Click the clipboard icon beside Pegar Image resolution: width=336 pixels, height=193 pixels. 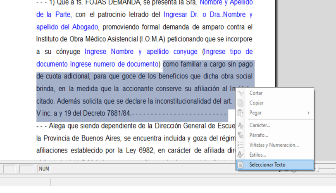click(241, 113)
